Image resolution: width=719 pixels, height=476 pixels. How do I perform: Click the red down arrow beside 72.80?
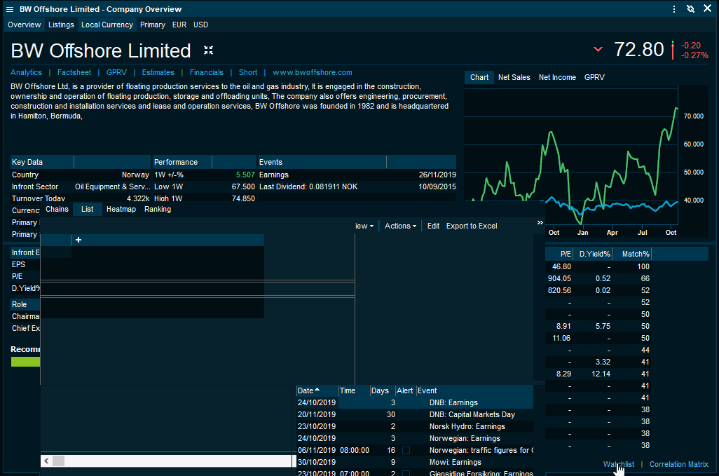(598, 50)
